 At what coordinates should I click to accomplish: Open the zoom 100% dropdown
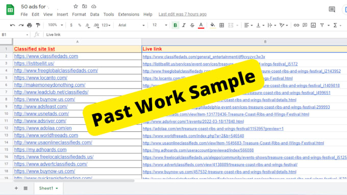[55, 25]
